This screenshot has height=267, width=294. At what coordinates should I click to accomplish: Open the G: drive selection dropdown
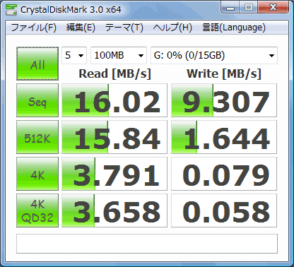click(214, 55)
